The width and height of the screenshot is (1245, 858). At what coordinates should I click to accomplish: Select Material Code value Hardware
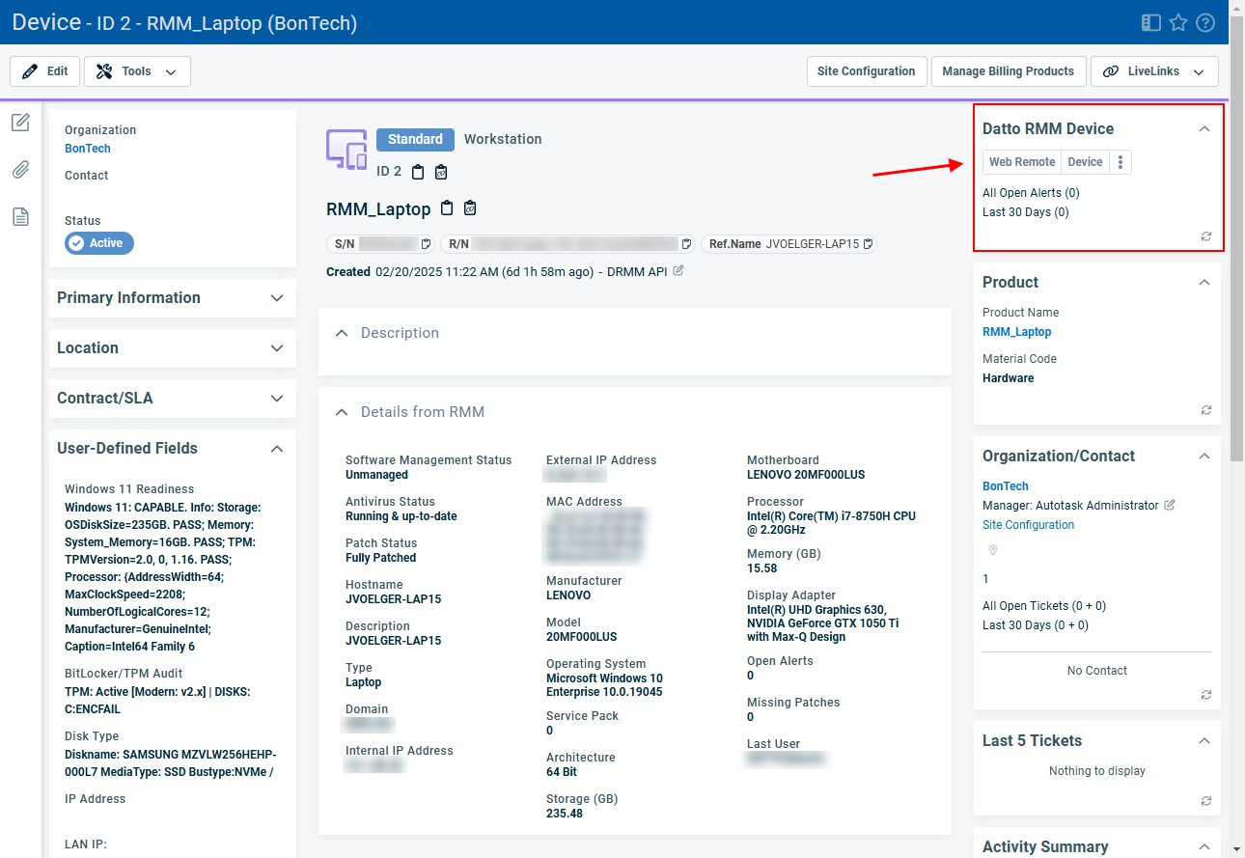point(1008,378)
